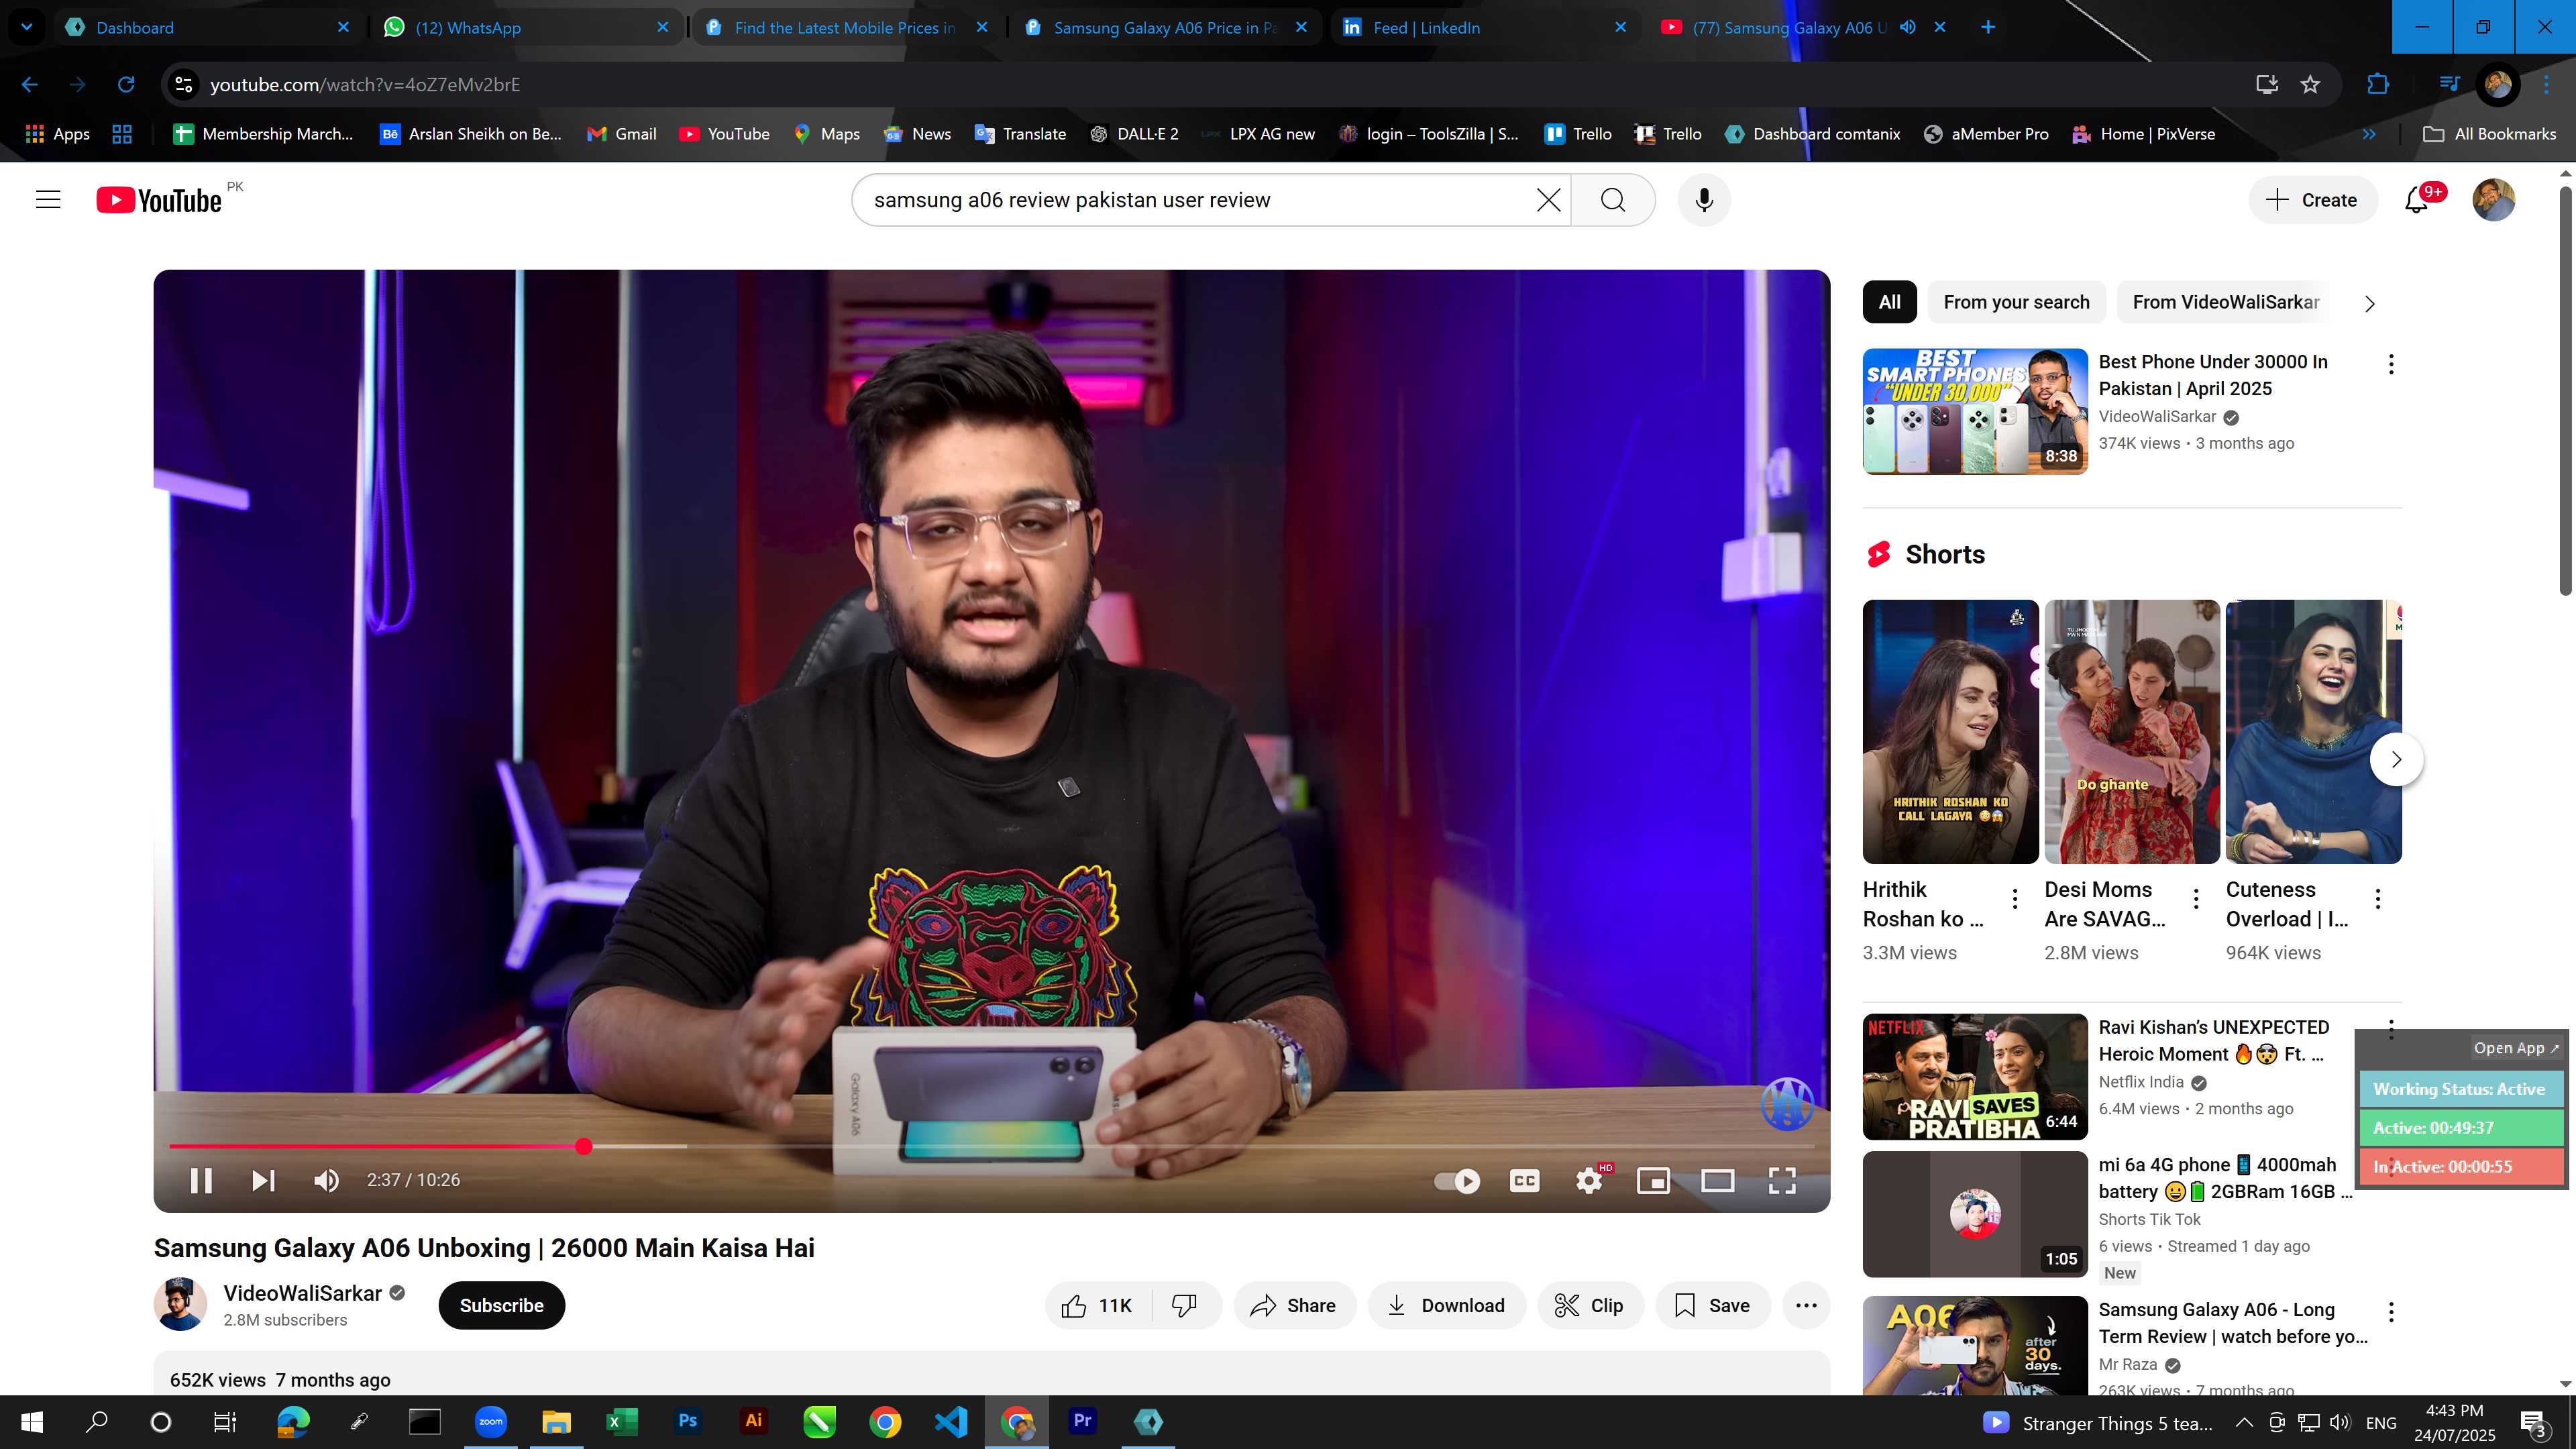
Task: Like the video (11K)
Action: (1097, 1306)
